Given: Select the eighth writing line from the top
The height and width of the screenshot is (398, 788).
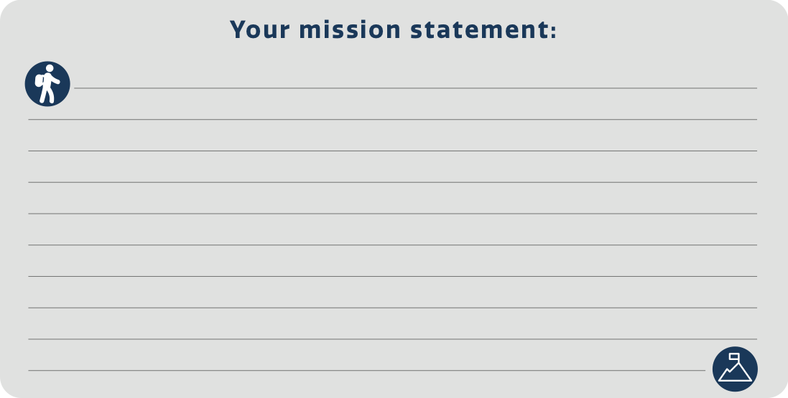Looking at the screenshot, I should pyautogui.click(x=392, y=308).
